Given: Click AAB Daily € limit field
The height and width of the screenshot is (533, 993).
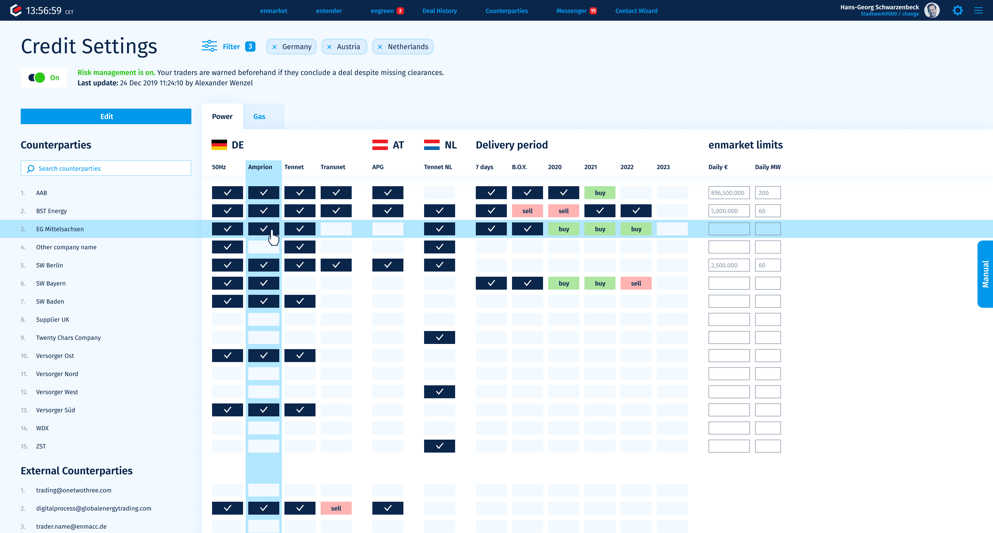Looking at the screenshot, I should tap(729, 193).
